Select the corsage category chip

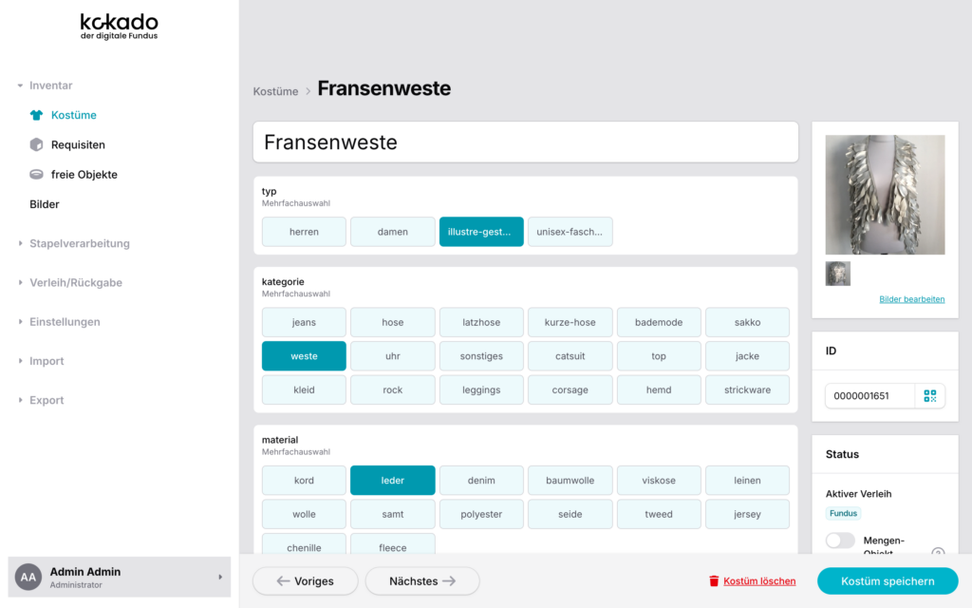[570, 389]
